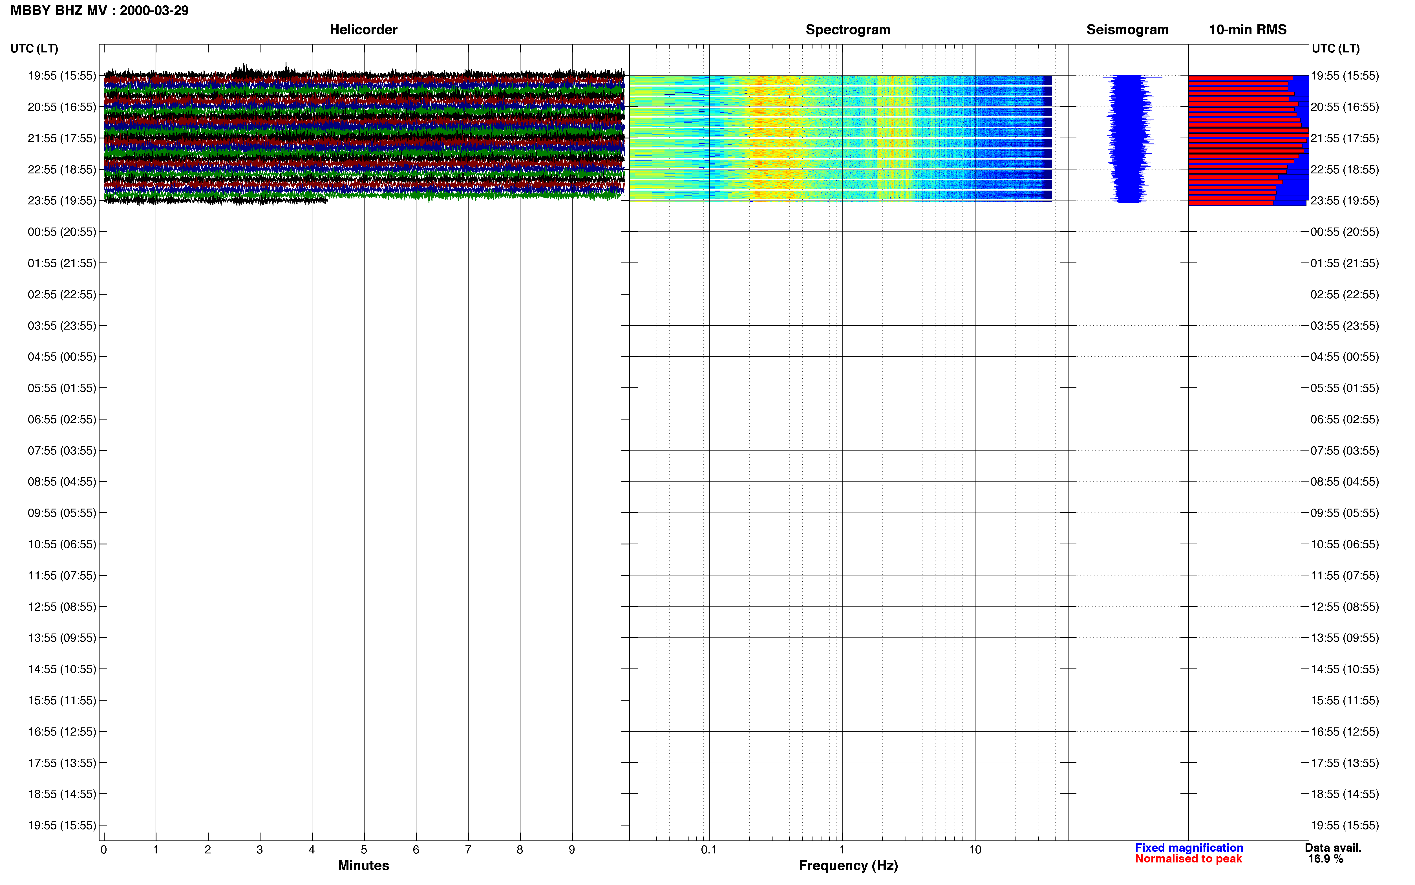Click the right '16:55 (12:55)' time label
The image size is (1415, 885).
1345,732
